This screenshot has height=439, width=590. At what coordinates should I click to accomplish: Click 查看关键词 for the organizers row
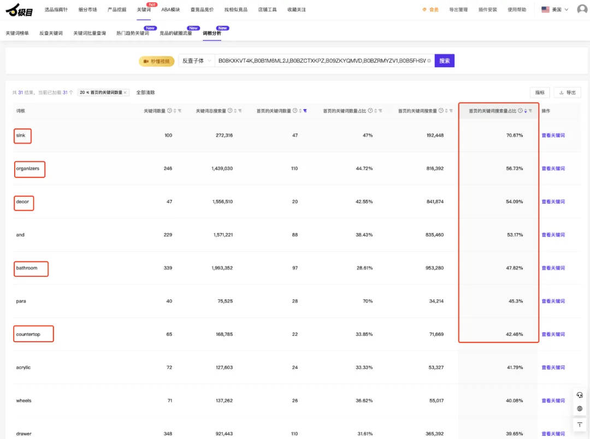coord(553,169)
